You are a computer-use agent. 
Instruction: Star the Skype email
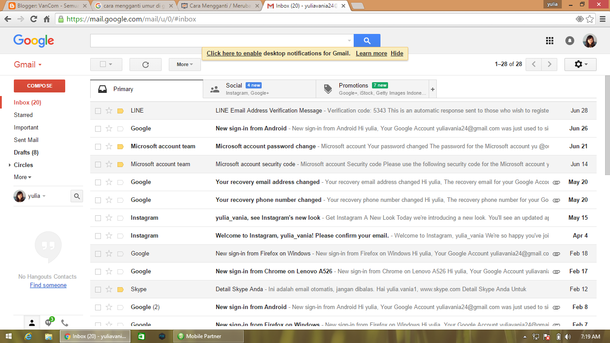click(109, 289)
